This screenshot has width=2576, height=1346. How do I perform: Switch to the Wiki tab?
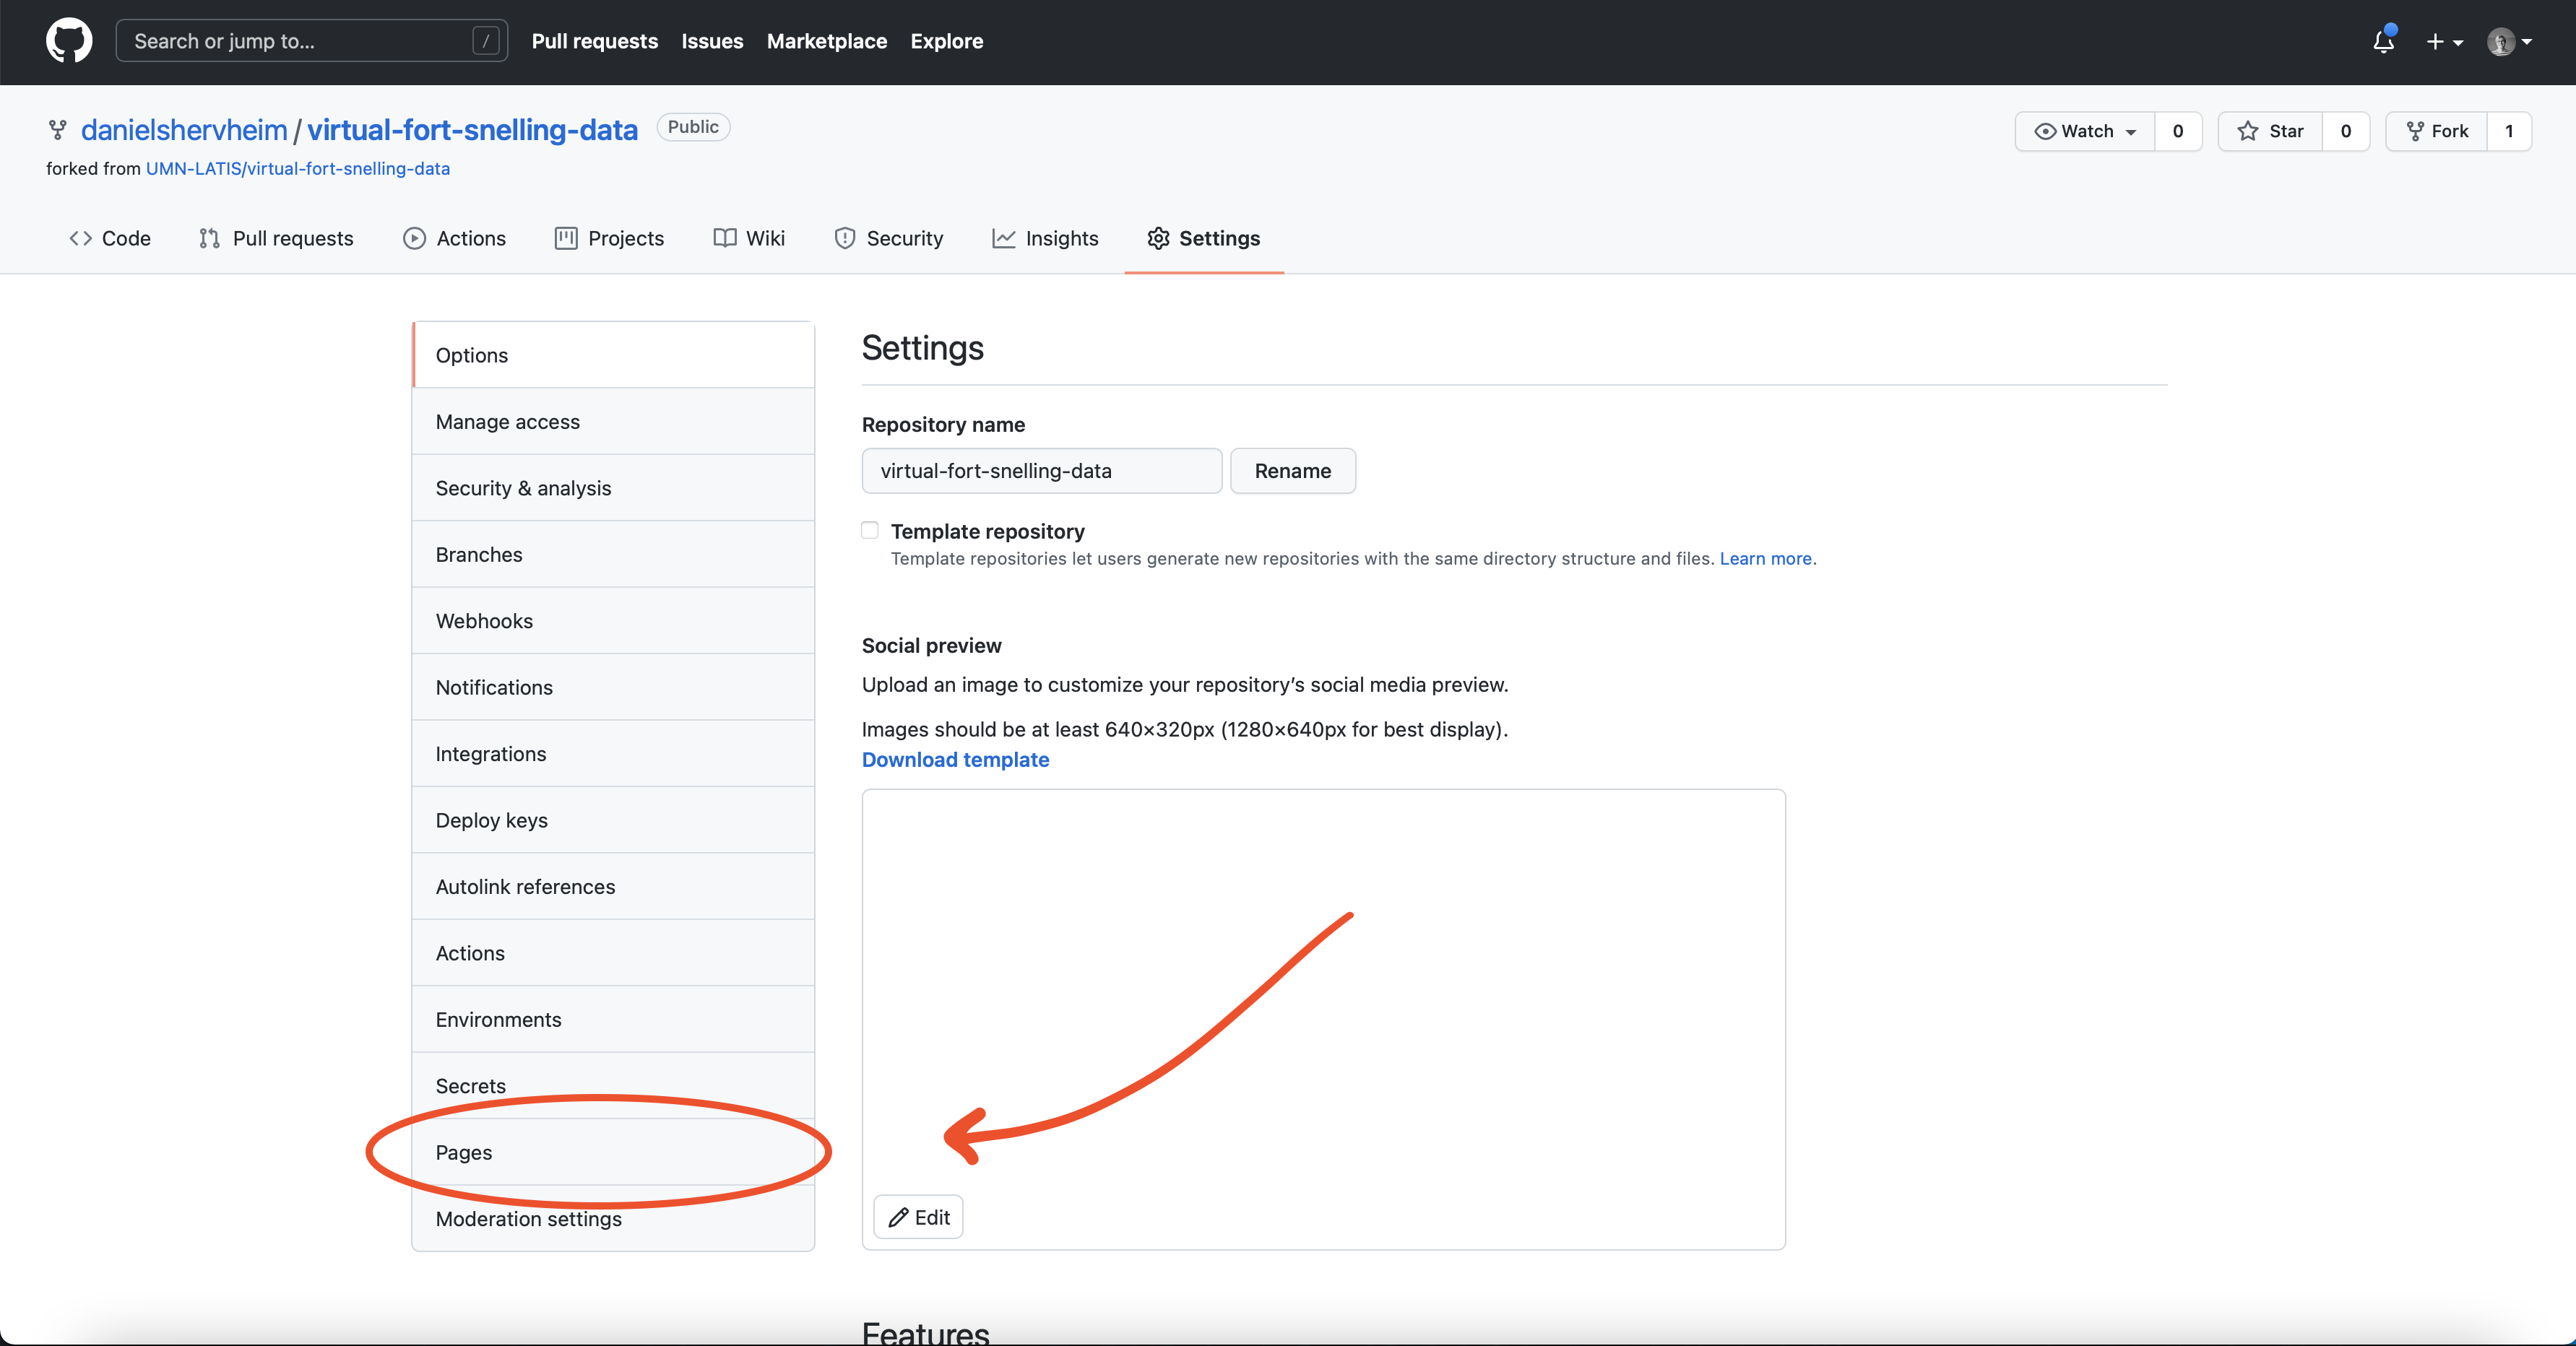749,238
